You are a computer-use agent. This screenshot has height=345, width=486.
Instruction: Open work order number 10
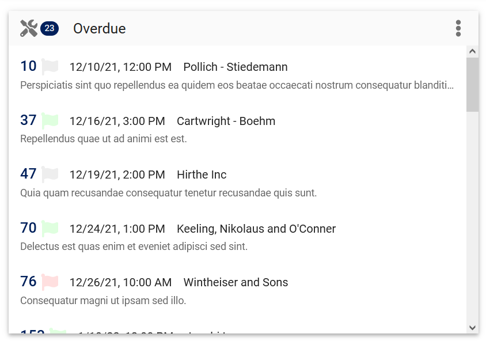pyautogui.click(x=28, y=66)
